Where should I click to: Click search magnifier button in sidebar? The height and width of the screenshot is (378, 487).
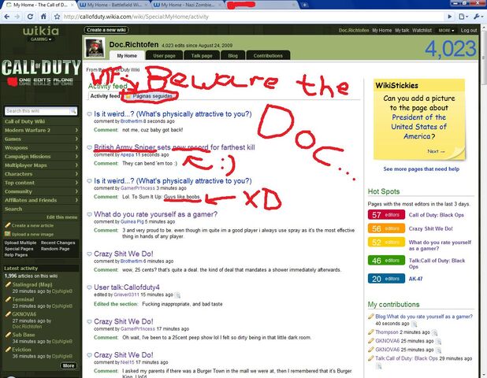(73, 111)
